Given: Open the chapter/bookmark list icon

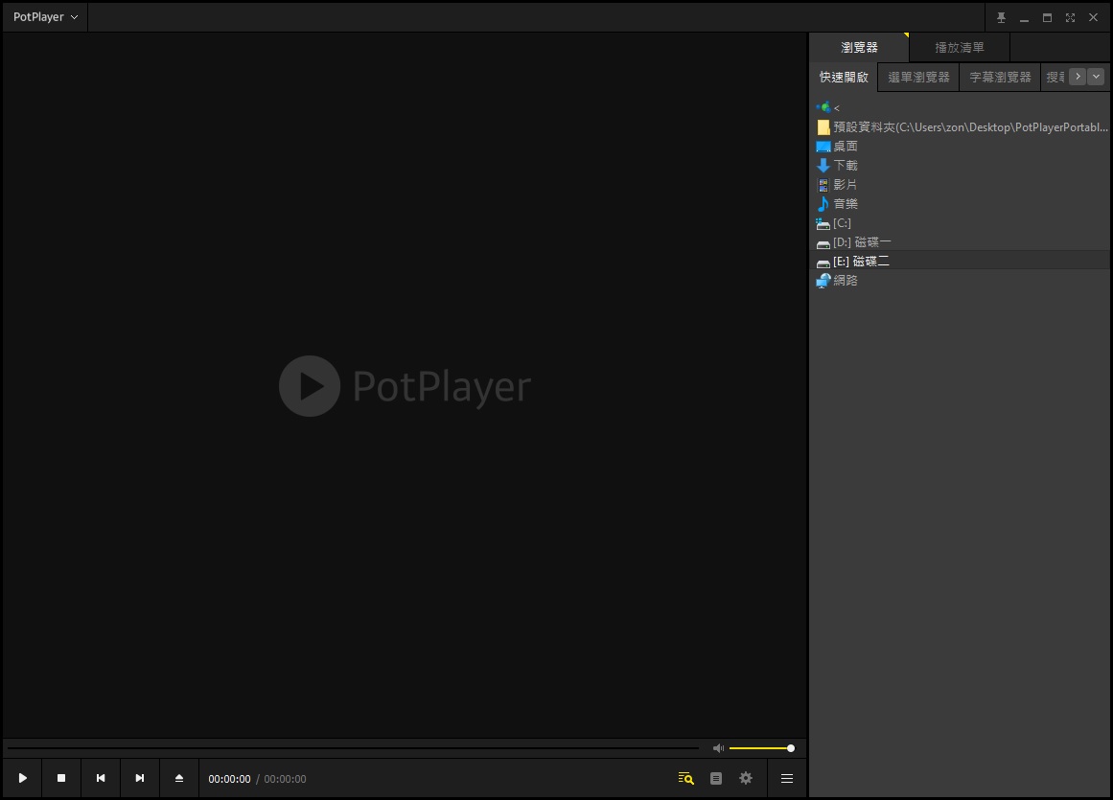Looking at the screenshot, I should pyautogui.click(x=716, y=778).
